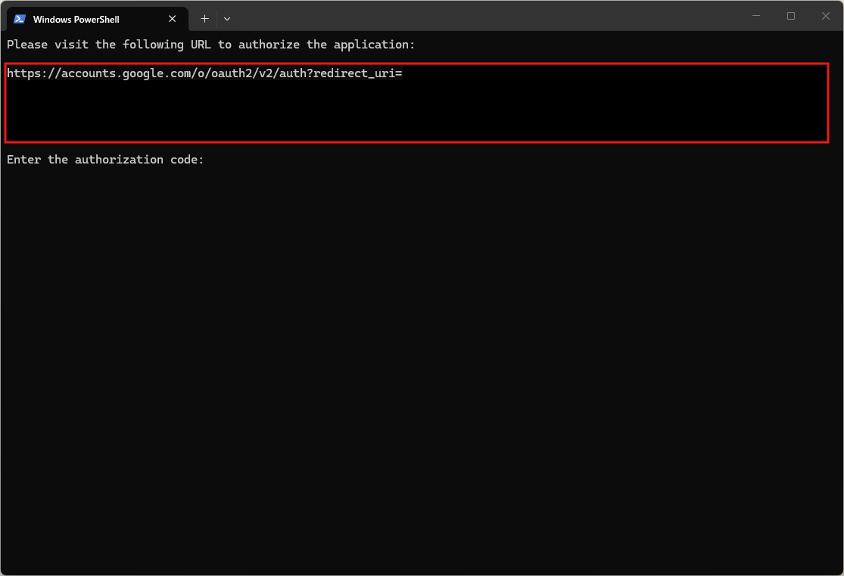
Task: Click 'Enter' in the authorization prompt
Action: coord(24,160)
